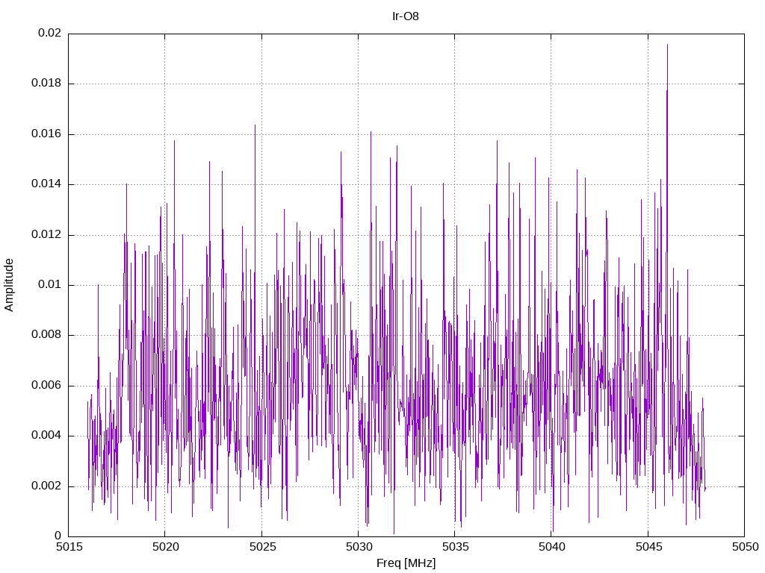Select the y-axis label Amplitude
765x573 pixels.
(x=9, y=285)
